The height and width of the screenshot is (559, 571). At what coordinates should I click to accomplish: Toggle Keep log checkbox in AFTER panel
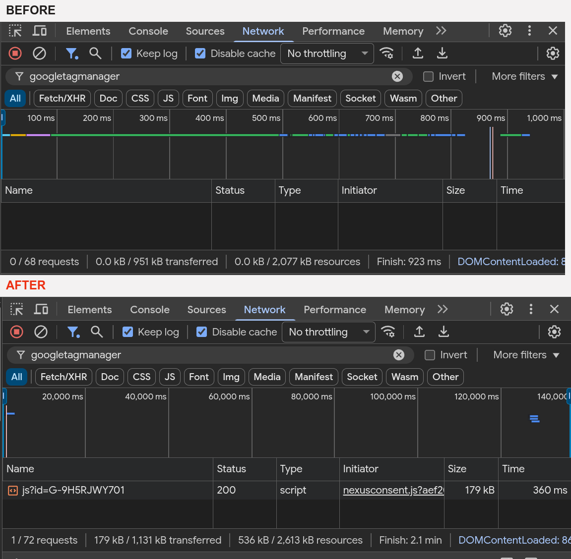pyautogui.click(x=128, y=332)
